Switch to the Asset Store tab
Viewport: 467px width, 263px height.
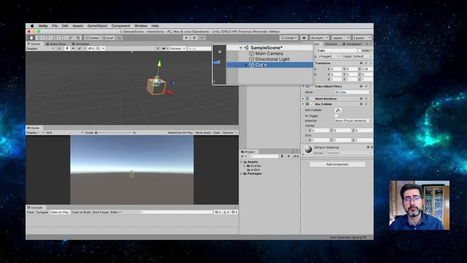56,44
